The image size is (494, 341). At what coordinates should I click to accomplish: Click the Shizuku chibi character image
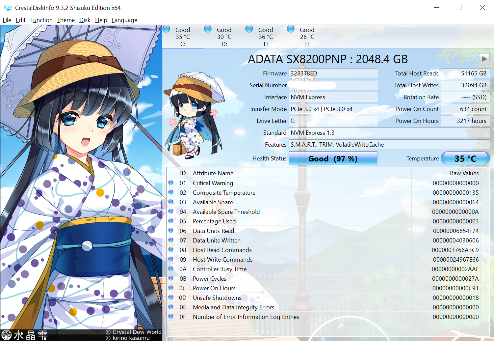(x=194, y=115)
